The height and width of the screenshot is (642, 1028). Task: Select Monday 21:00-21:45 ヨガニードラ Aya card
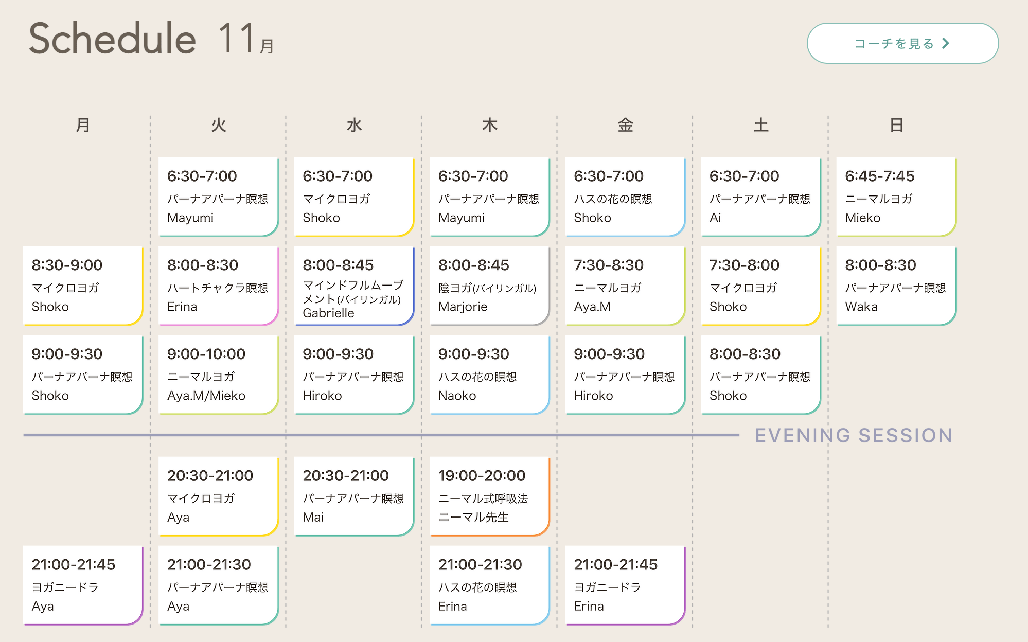[x=83, y=585]
